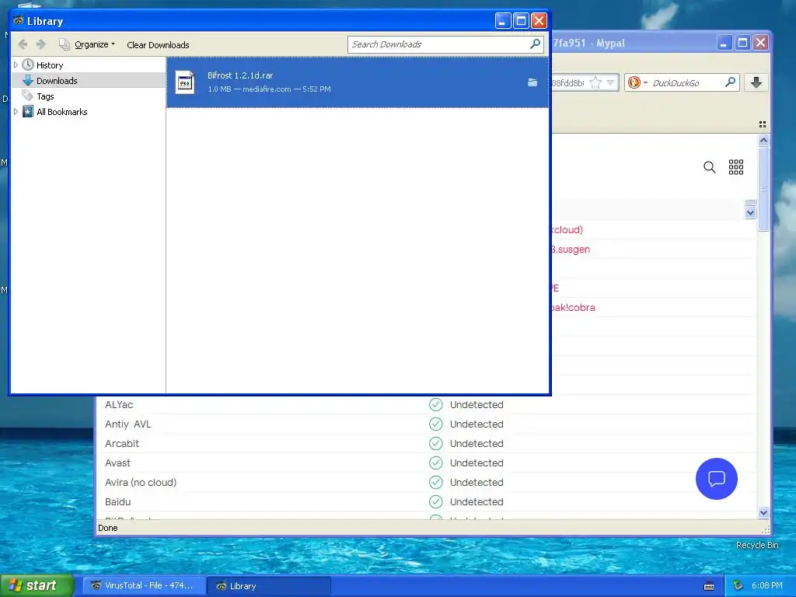
Task: Expand the History tree node
Action: click(x=16, y=65)
